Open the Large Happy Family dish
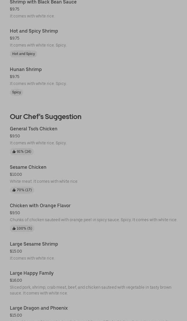The height and width of the screenshot is (321, 187). click(32, 273)
